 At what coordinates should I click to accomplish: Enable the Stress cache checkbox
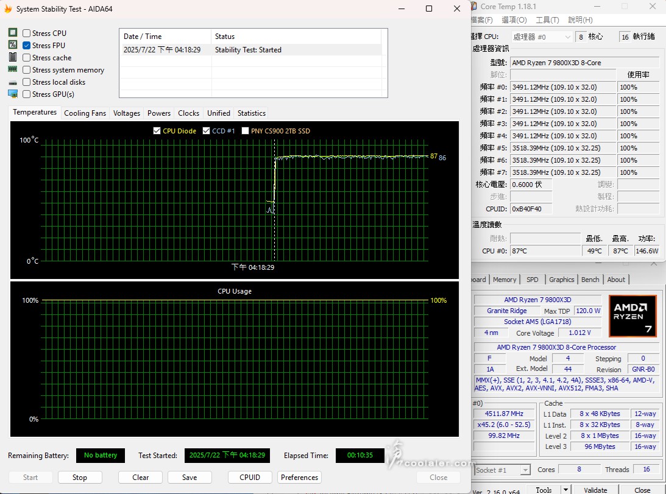pyautogui.click(x=26, y=58)
